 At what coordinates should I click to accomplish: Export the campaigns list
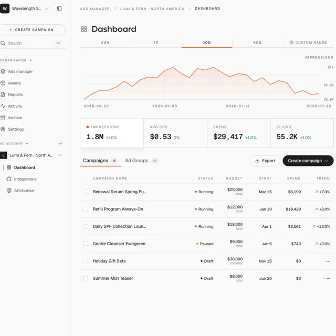point(265,161)
